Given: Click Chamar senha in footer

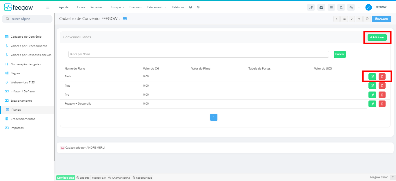Looking at the screenshot, I should [x=119, y=178].
